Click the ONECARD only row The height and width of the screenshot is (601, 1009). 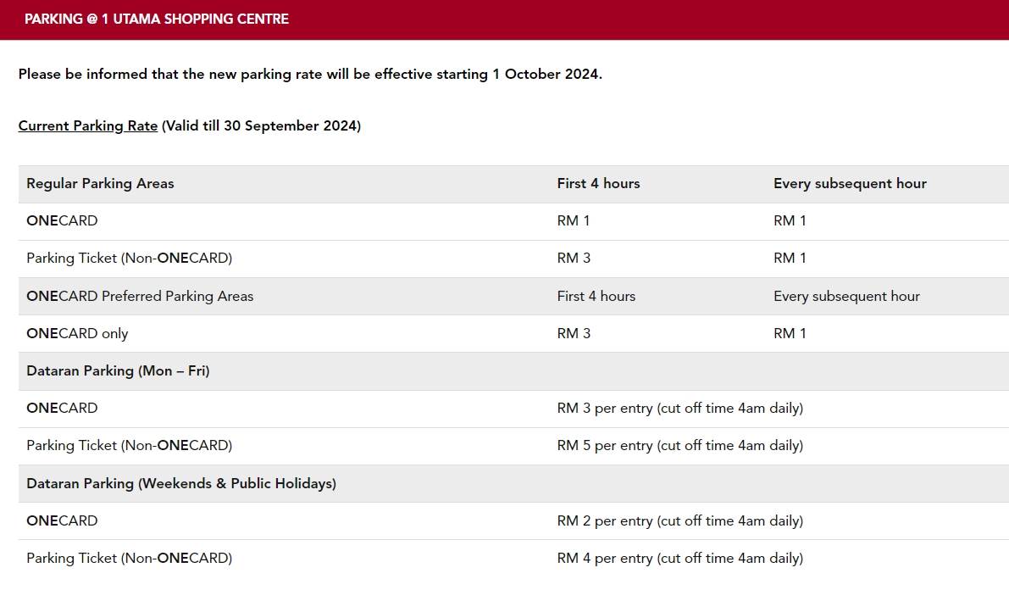pyautogui.click(x=513, y=334)
